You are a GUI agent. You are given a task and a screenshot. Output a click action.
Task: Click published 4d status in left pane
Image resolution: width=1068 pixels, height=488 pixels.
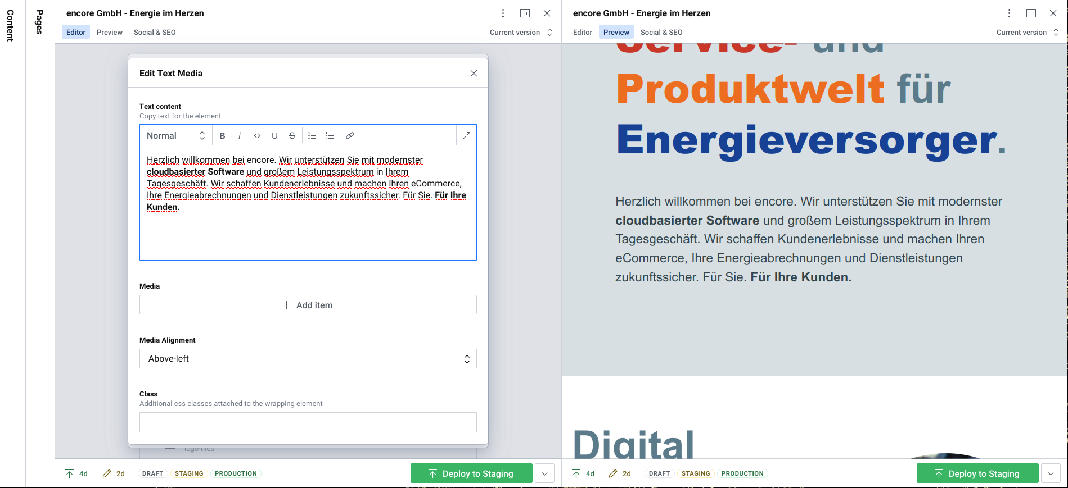point(76,473)
